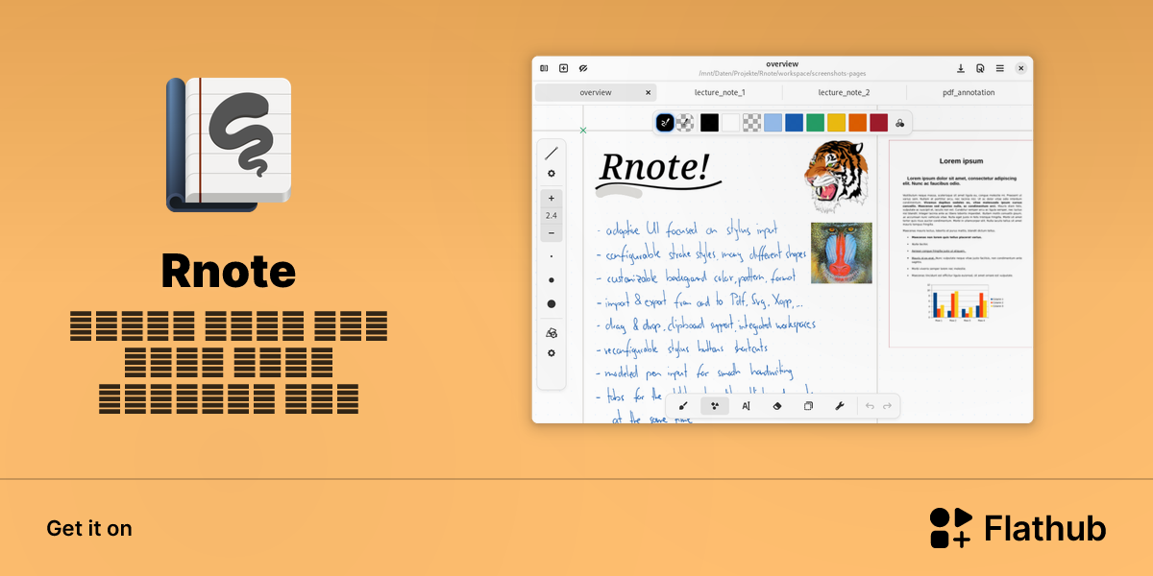Open the shape builder type icon
Screen dimensions: 1153x576
click(552, 332)
